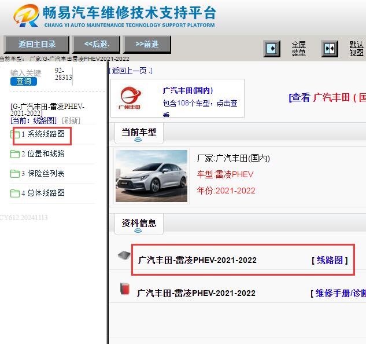Click the 广汽丰田-雷凌PHEV-2021-2022 title in 维修手册 row

click(x=196, y=293)
